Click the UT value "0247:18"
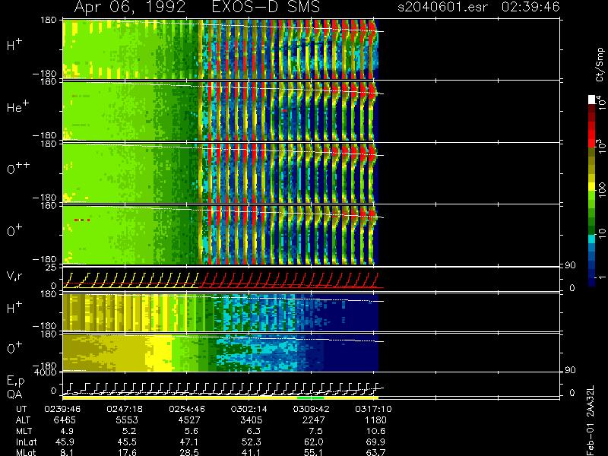 [125, 409]
